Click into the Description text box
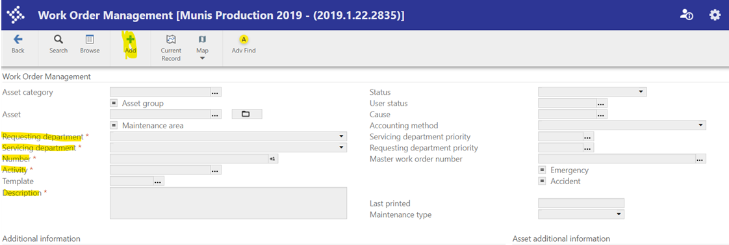Viewport: 729px width, 245px height. pos(228,204)
